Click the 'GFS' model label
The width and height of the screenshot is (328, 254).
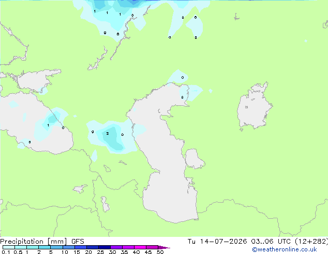click(x=78, y=242)
